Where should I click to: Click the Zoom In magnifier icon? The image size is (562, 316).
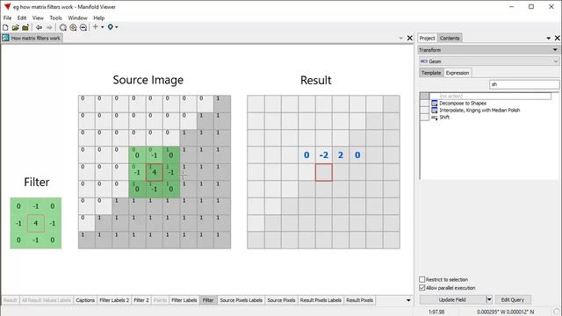pyautogui.click(x=73, y=27)
